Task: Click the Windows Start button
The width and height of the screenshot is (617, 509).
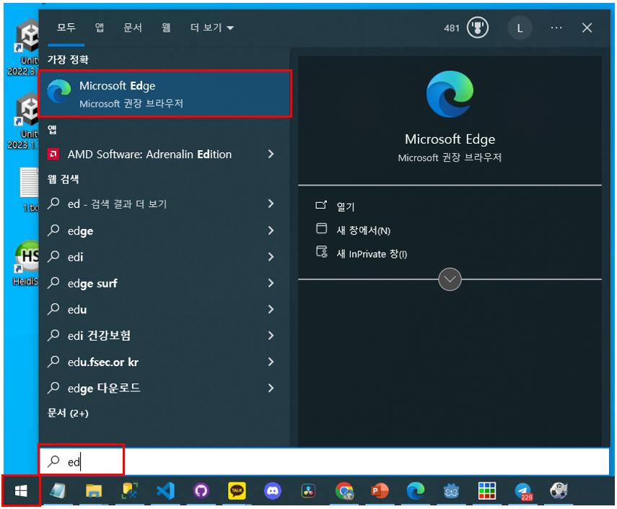Action: [21, 490]
